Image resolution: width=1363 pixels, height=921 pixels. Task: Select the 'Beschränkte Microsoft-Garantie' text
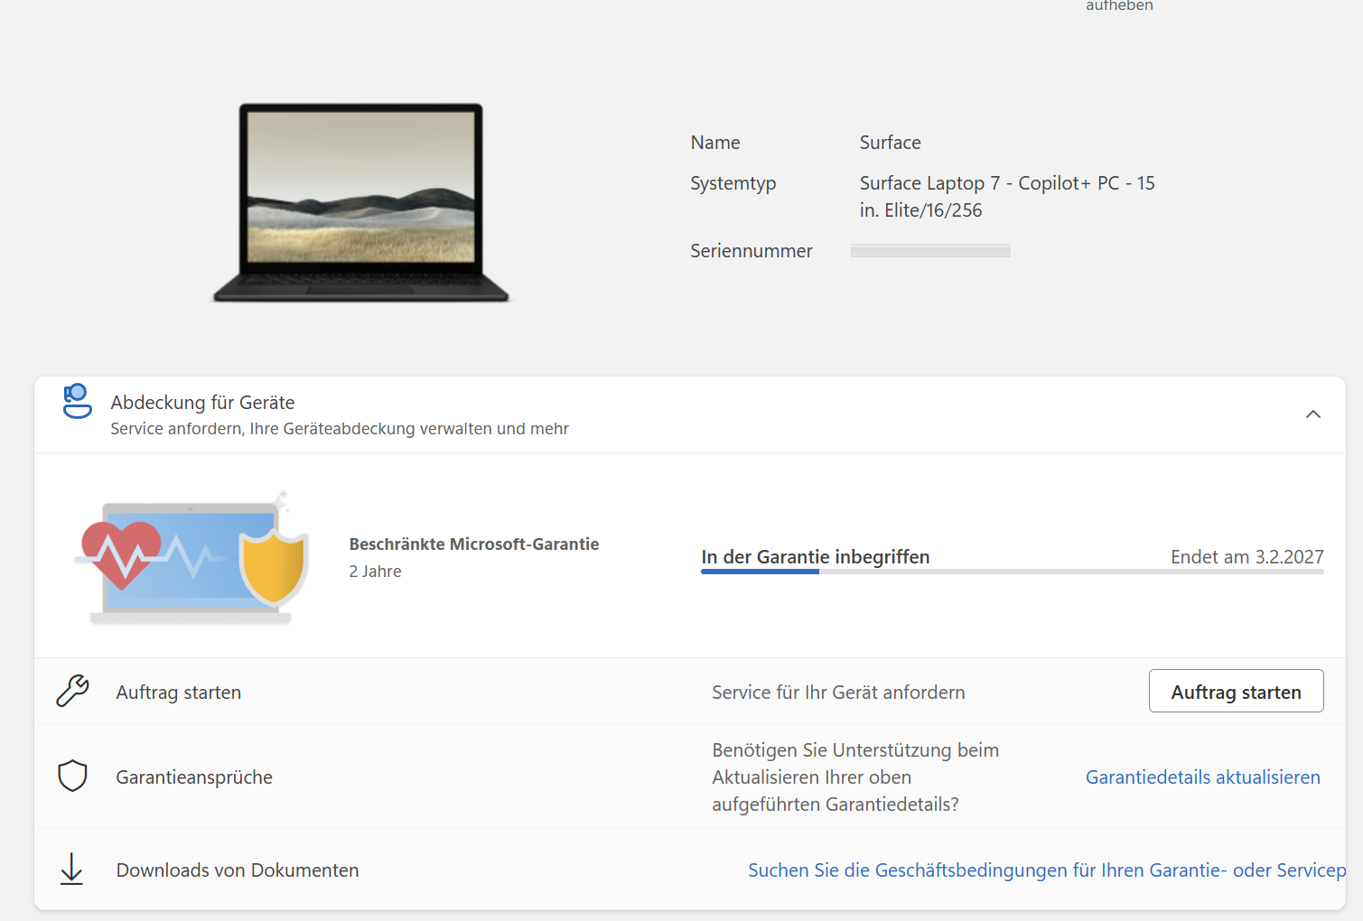[474, 544]
